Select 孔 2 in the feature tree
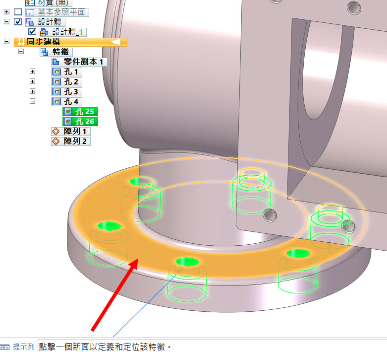This screenshot has height=352, width=387. point(66,81)
